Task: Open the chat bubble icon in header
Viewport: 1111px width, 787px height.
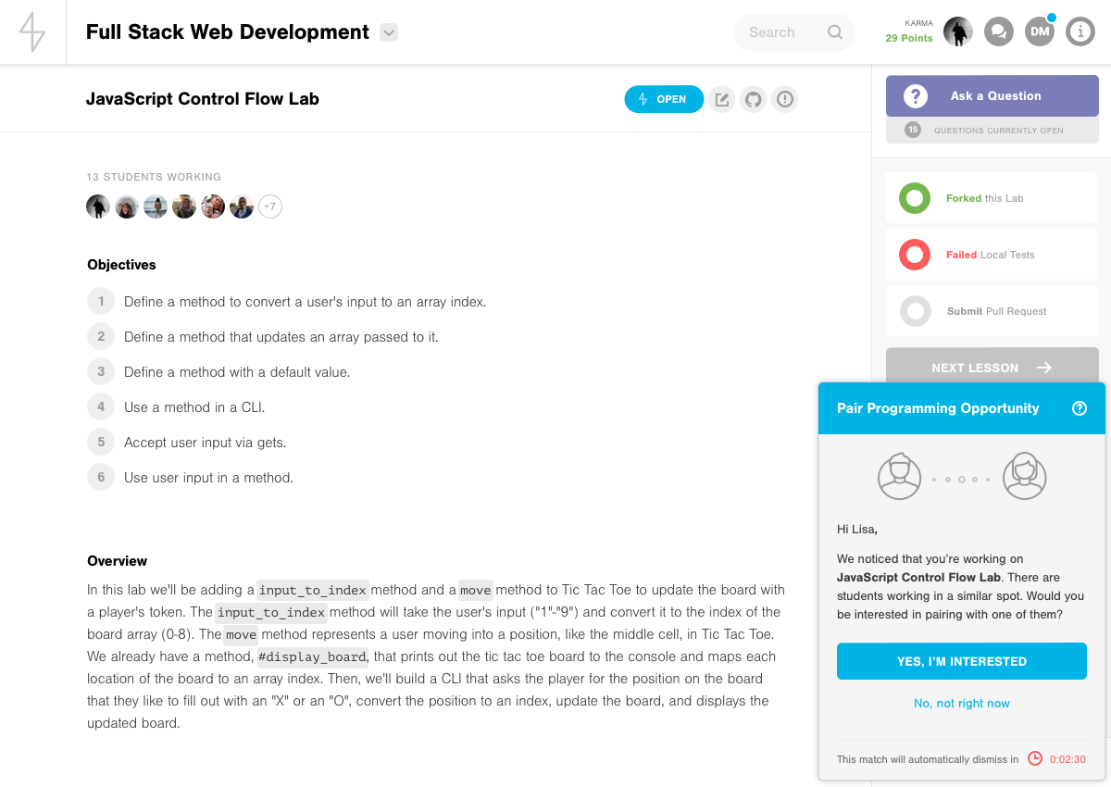Action: coord(998,31)
